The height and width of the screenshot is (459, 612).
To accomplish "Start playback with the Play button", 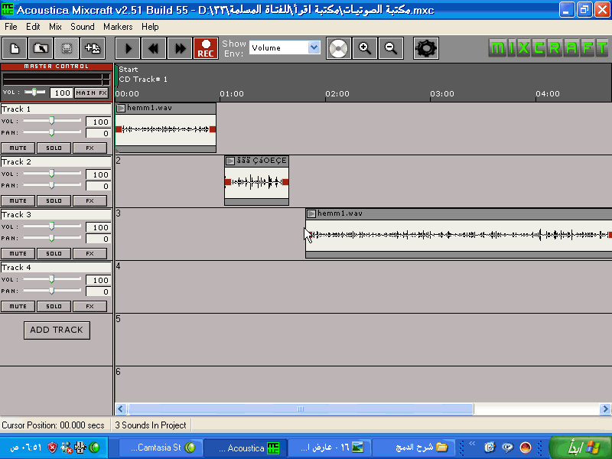I will coord(128,48).
